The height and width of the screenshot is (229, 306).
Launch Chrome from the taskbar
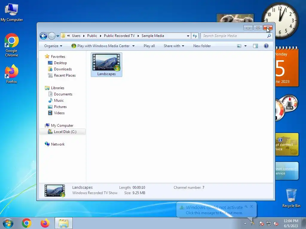pos(27,223)
